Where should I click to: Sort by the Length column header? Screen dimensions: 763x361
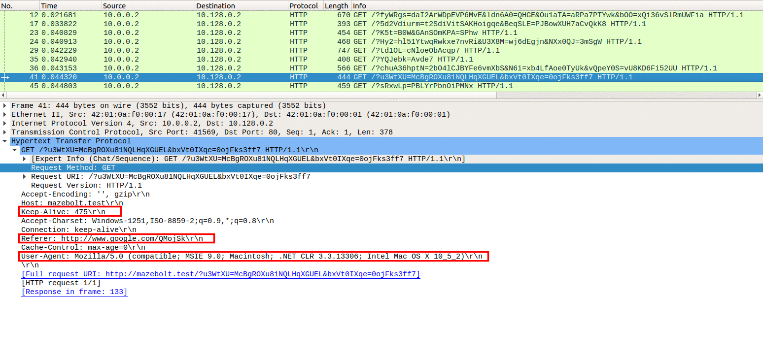[x=337, y=5]
